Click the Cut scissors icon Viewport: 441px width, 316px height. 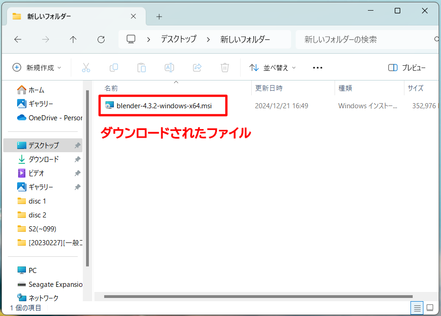tap(86, 68)
